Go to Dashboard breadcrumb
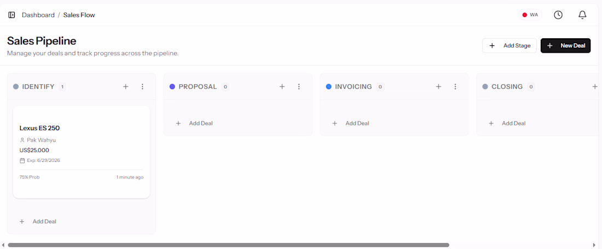This screenshot has height=249, width=602. pos(38,15)
